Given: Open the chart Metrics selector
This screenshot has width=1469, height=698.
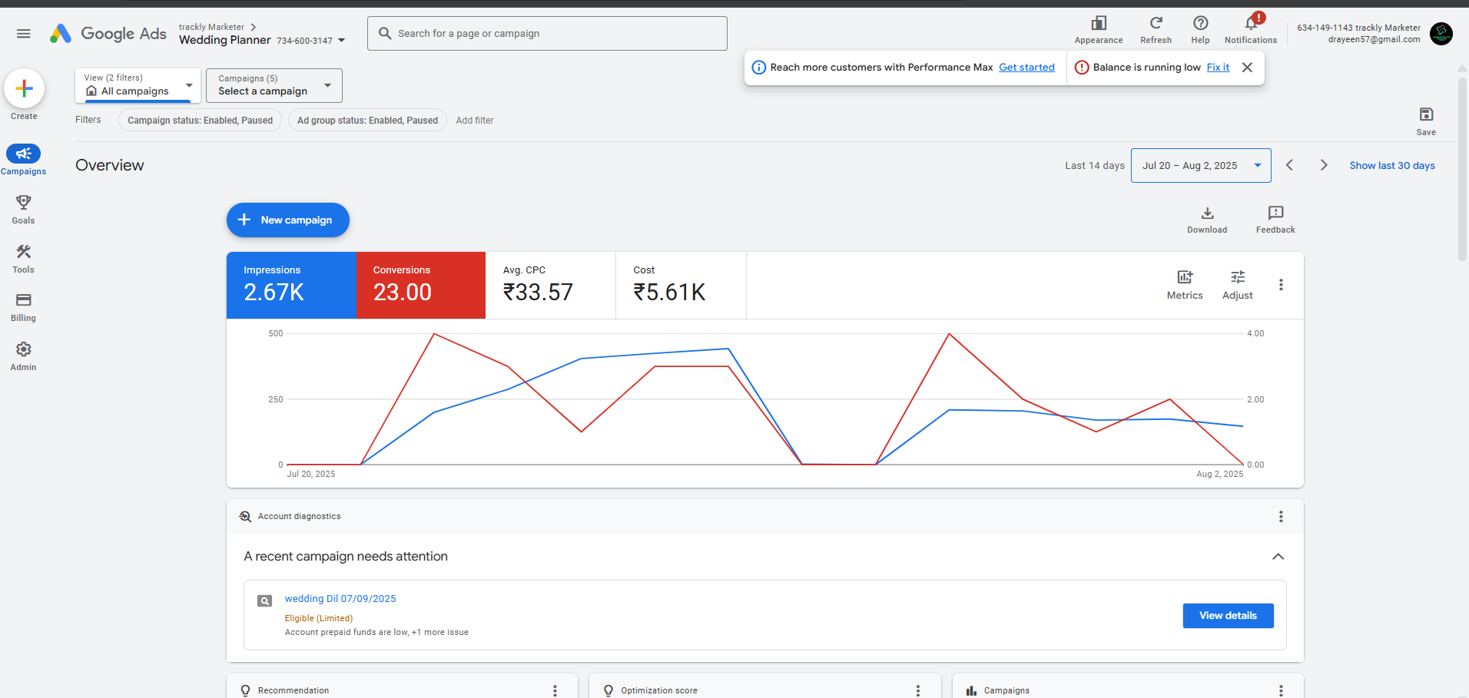Looking at the screenshot, I should tap(1185, 278).
